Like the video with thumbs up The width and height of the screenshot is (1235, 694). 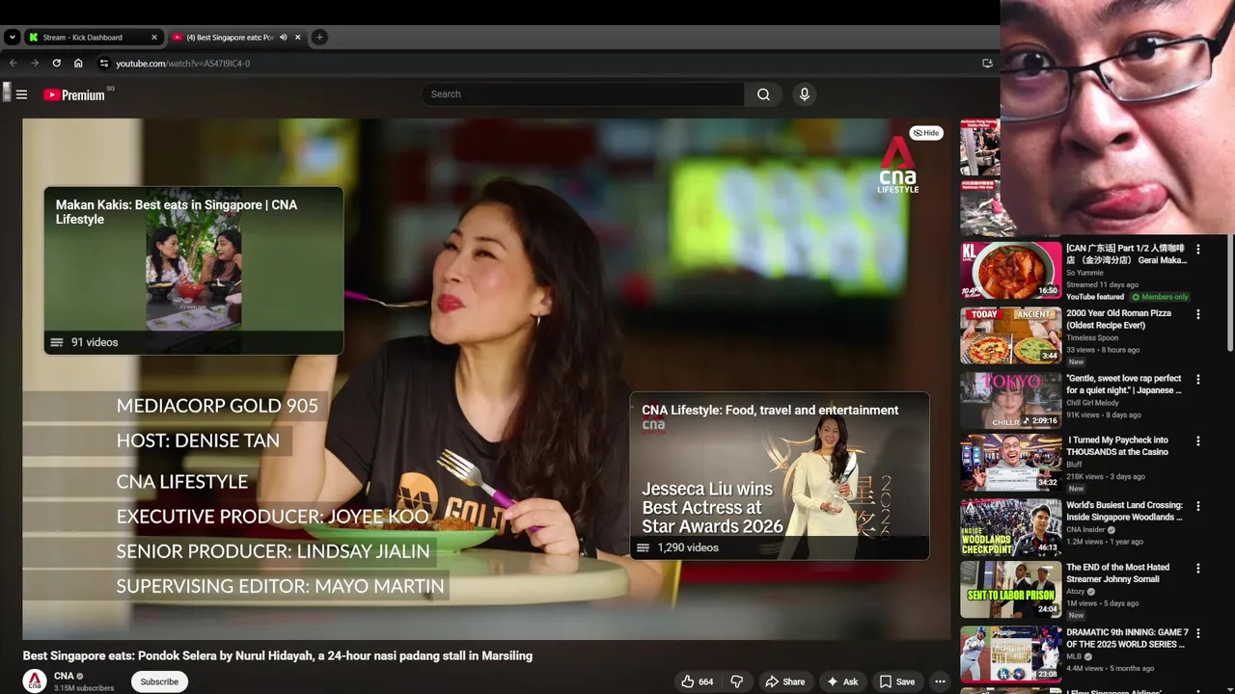tap(698, 681)
